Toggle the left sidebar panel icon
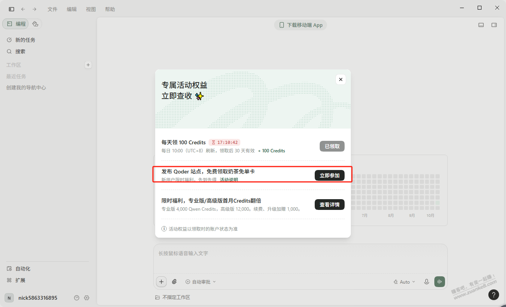Viewport: 506px width, 307px height. [11, 9]
